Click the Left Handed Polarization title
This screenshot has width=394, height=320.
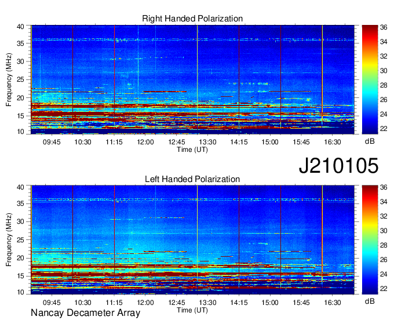tap(192, 179)
